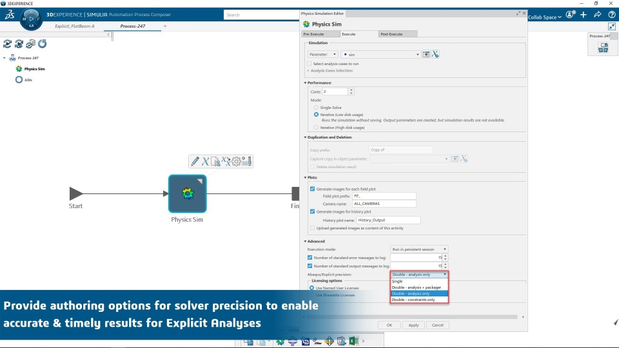Click the Cancel button
The image size is (619, 348).
click(x=437, y=325)
